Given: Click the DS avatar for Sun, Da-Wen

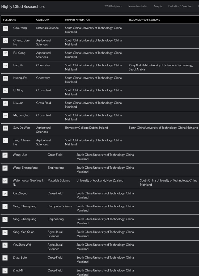Looking at the screenshot, I should click(6, 128).
